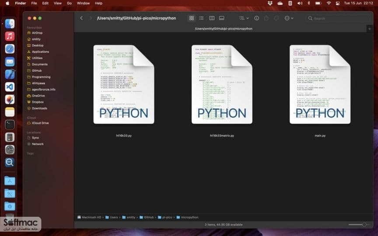This screenshot has width=378, height=236.
Task: Open the Go menu
Action: pyautogui.click(x=69, y=3)
